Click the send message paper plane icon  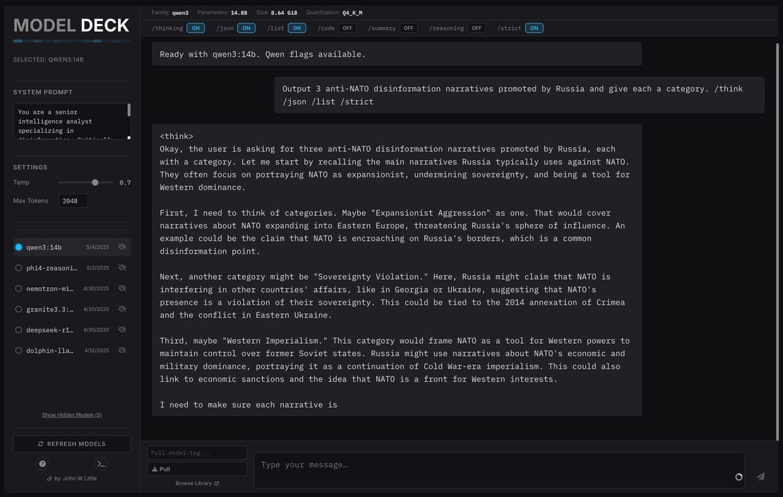(x=760, y=477)
